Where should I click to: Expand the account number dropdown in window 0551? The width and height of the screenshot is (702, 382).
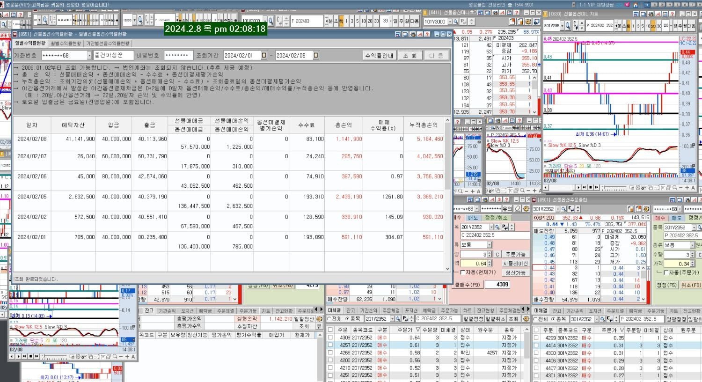[89, 55]
